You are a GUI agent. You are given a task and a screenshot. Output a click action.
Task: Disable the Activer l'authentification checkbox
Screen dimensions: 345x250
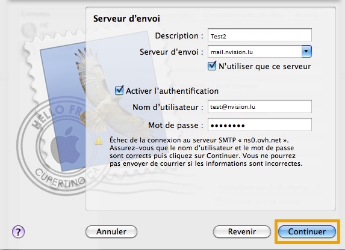click(x=119, y=90)
